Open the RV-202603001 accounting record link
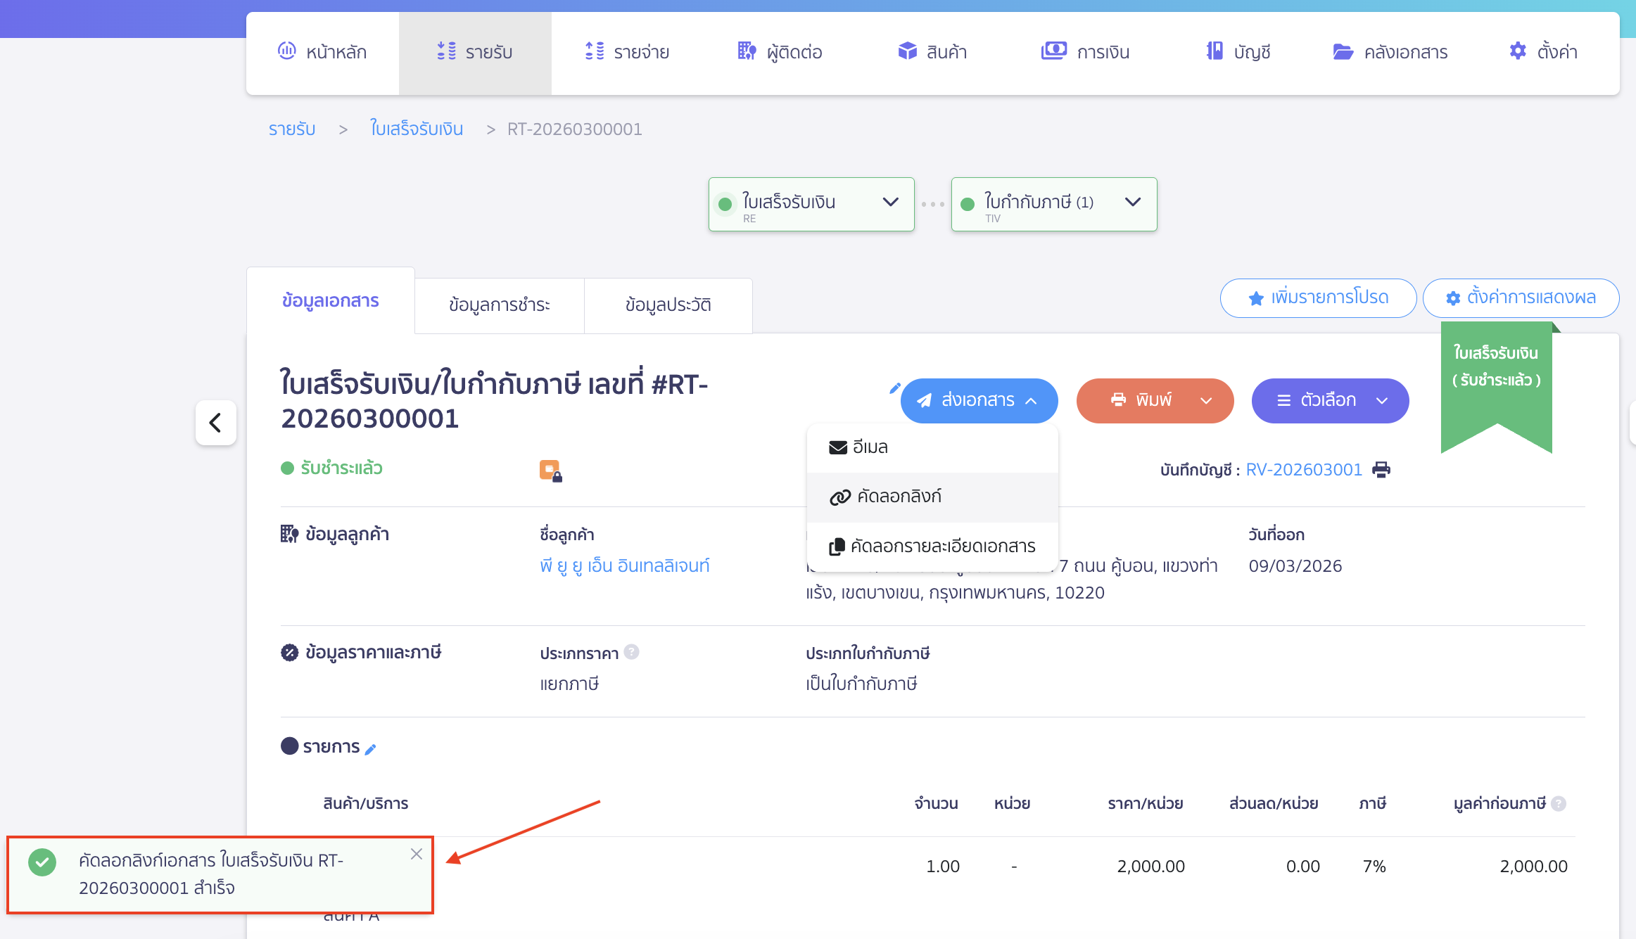The image size is (1636, 939). tap(1305, 469)
